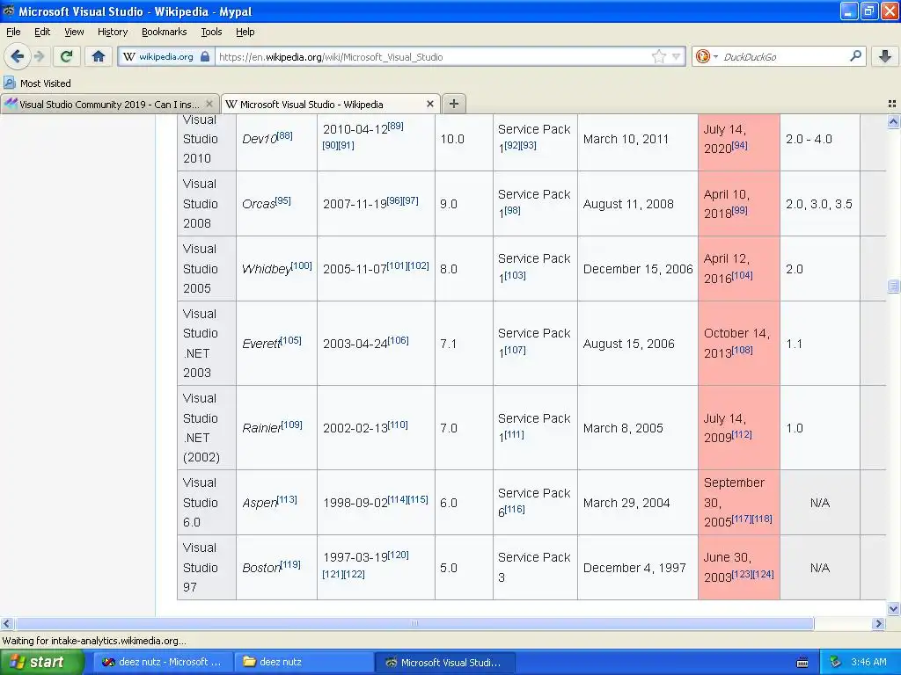Select the 'December 15, 2006' table cell
The height and width of the screenshot is (675, 901).
tap(638, 269)
